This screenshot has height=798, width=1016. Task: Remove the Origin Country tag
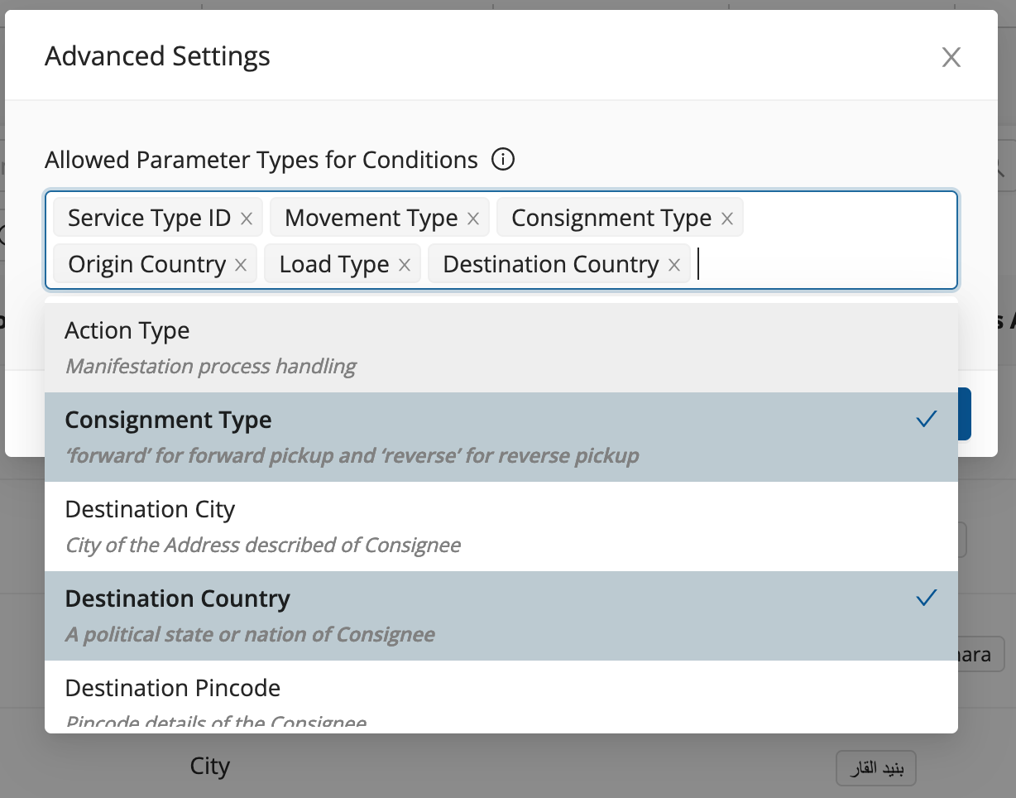[241, 265]
